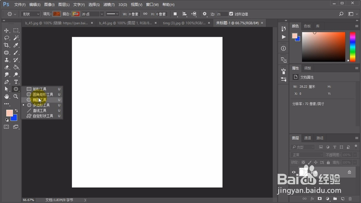The width and height of the screenshot is (361, 203).
Task: Switch to timg (3).jpg document tab
Action: (x=184, y=23)
